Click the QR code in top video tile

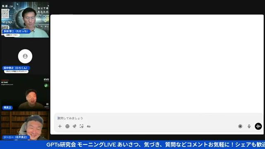pyautogui.click(x=5, y=14)
